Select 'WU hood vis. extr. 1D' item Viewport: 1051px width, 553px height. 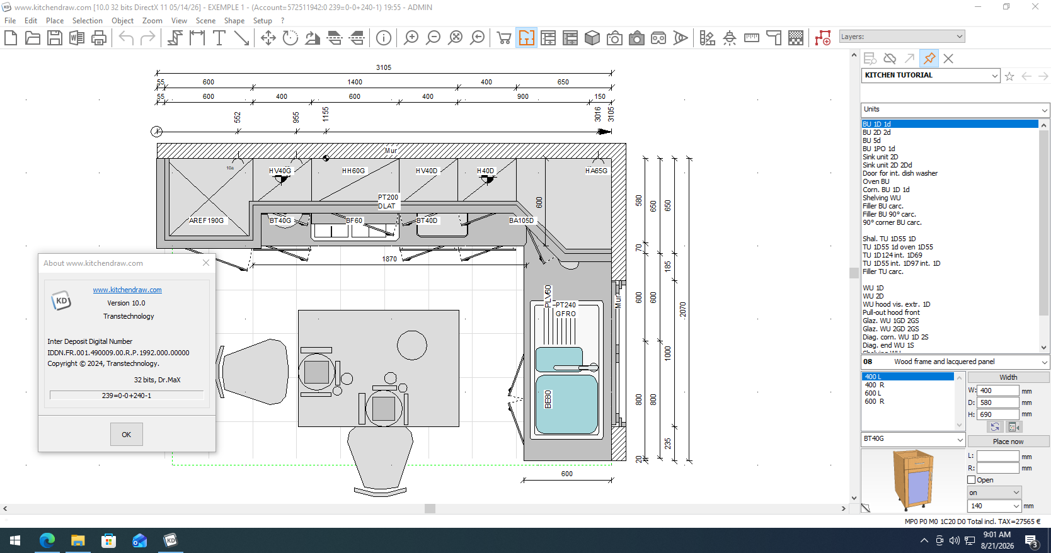896,304
